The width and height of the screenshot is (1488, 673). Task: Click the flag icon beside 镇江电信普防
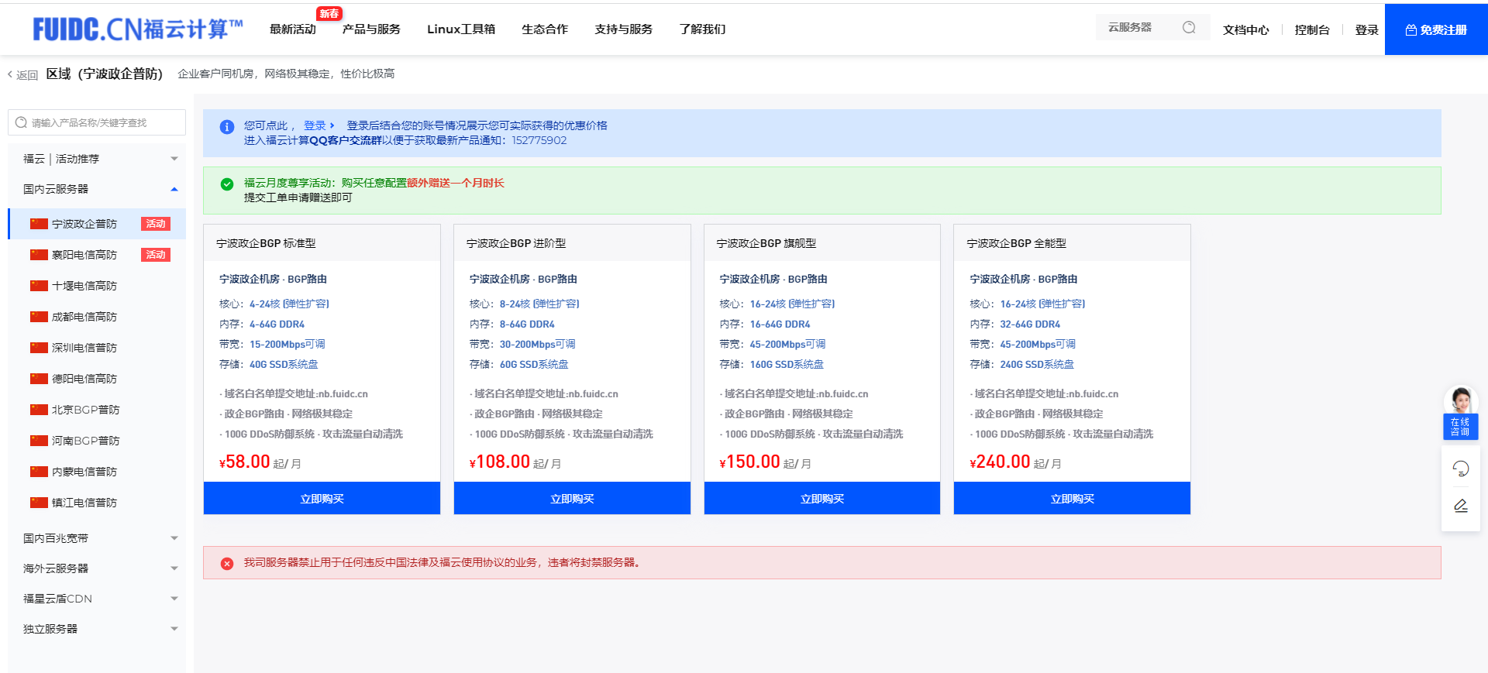click(x=39, y=503)
